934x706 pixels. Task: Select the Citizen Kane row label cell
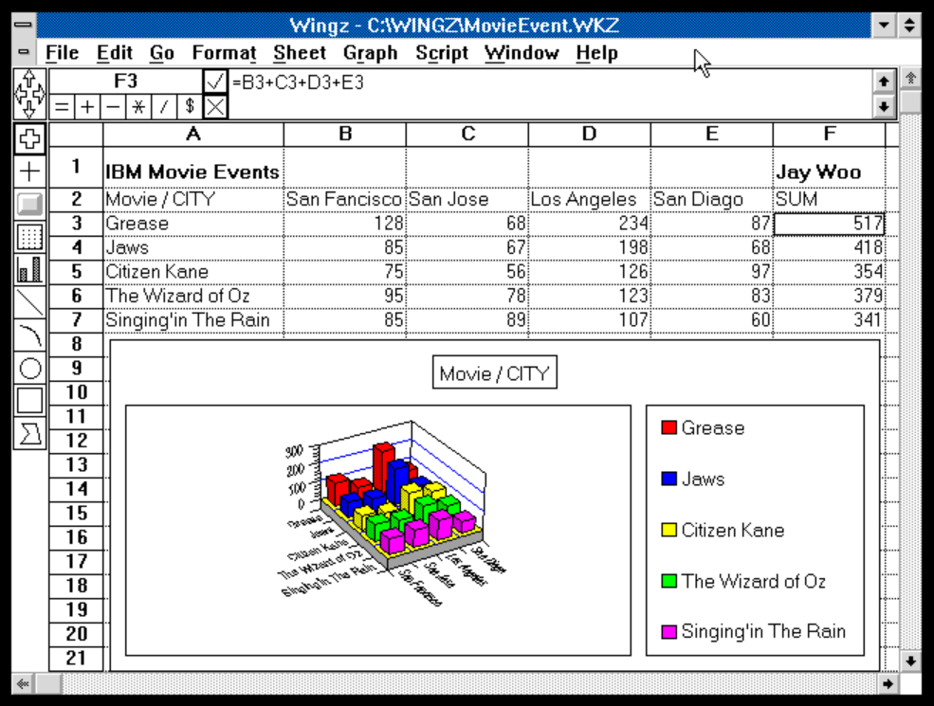[193, 272]
